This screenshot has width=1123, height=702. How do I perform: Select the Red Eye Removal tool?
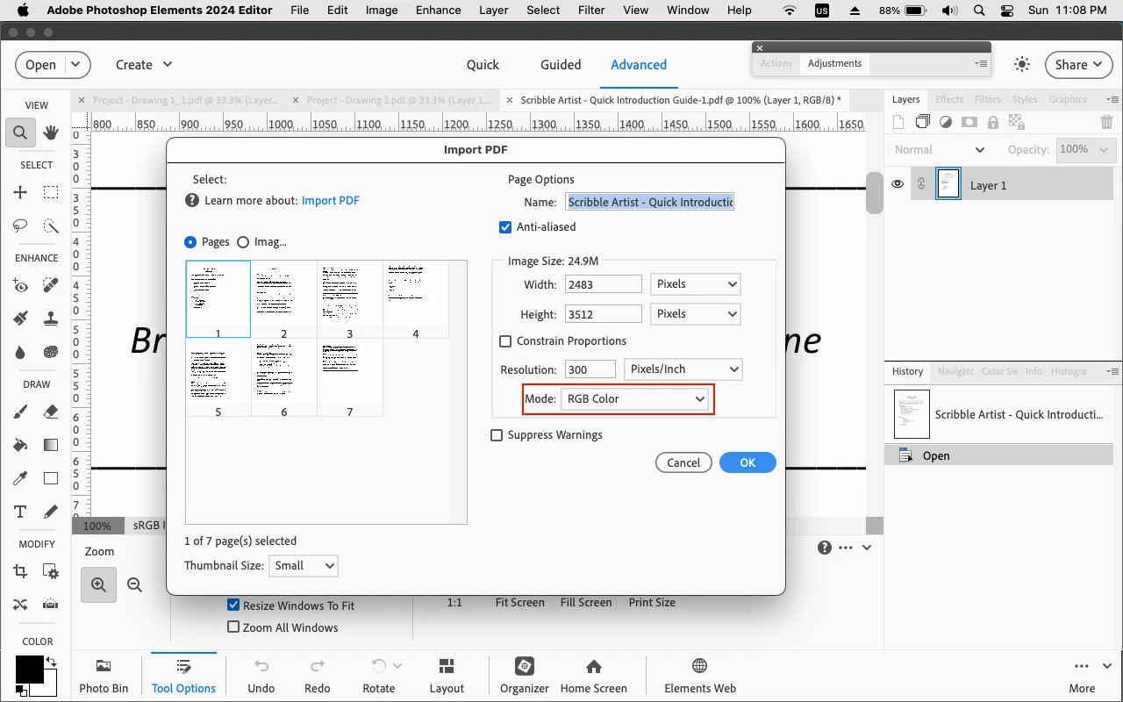20,285
